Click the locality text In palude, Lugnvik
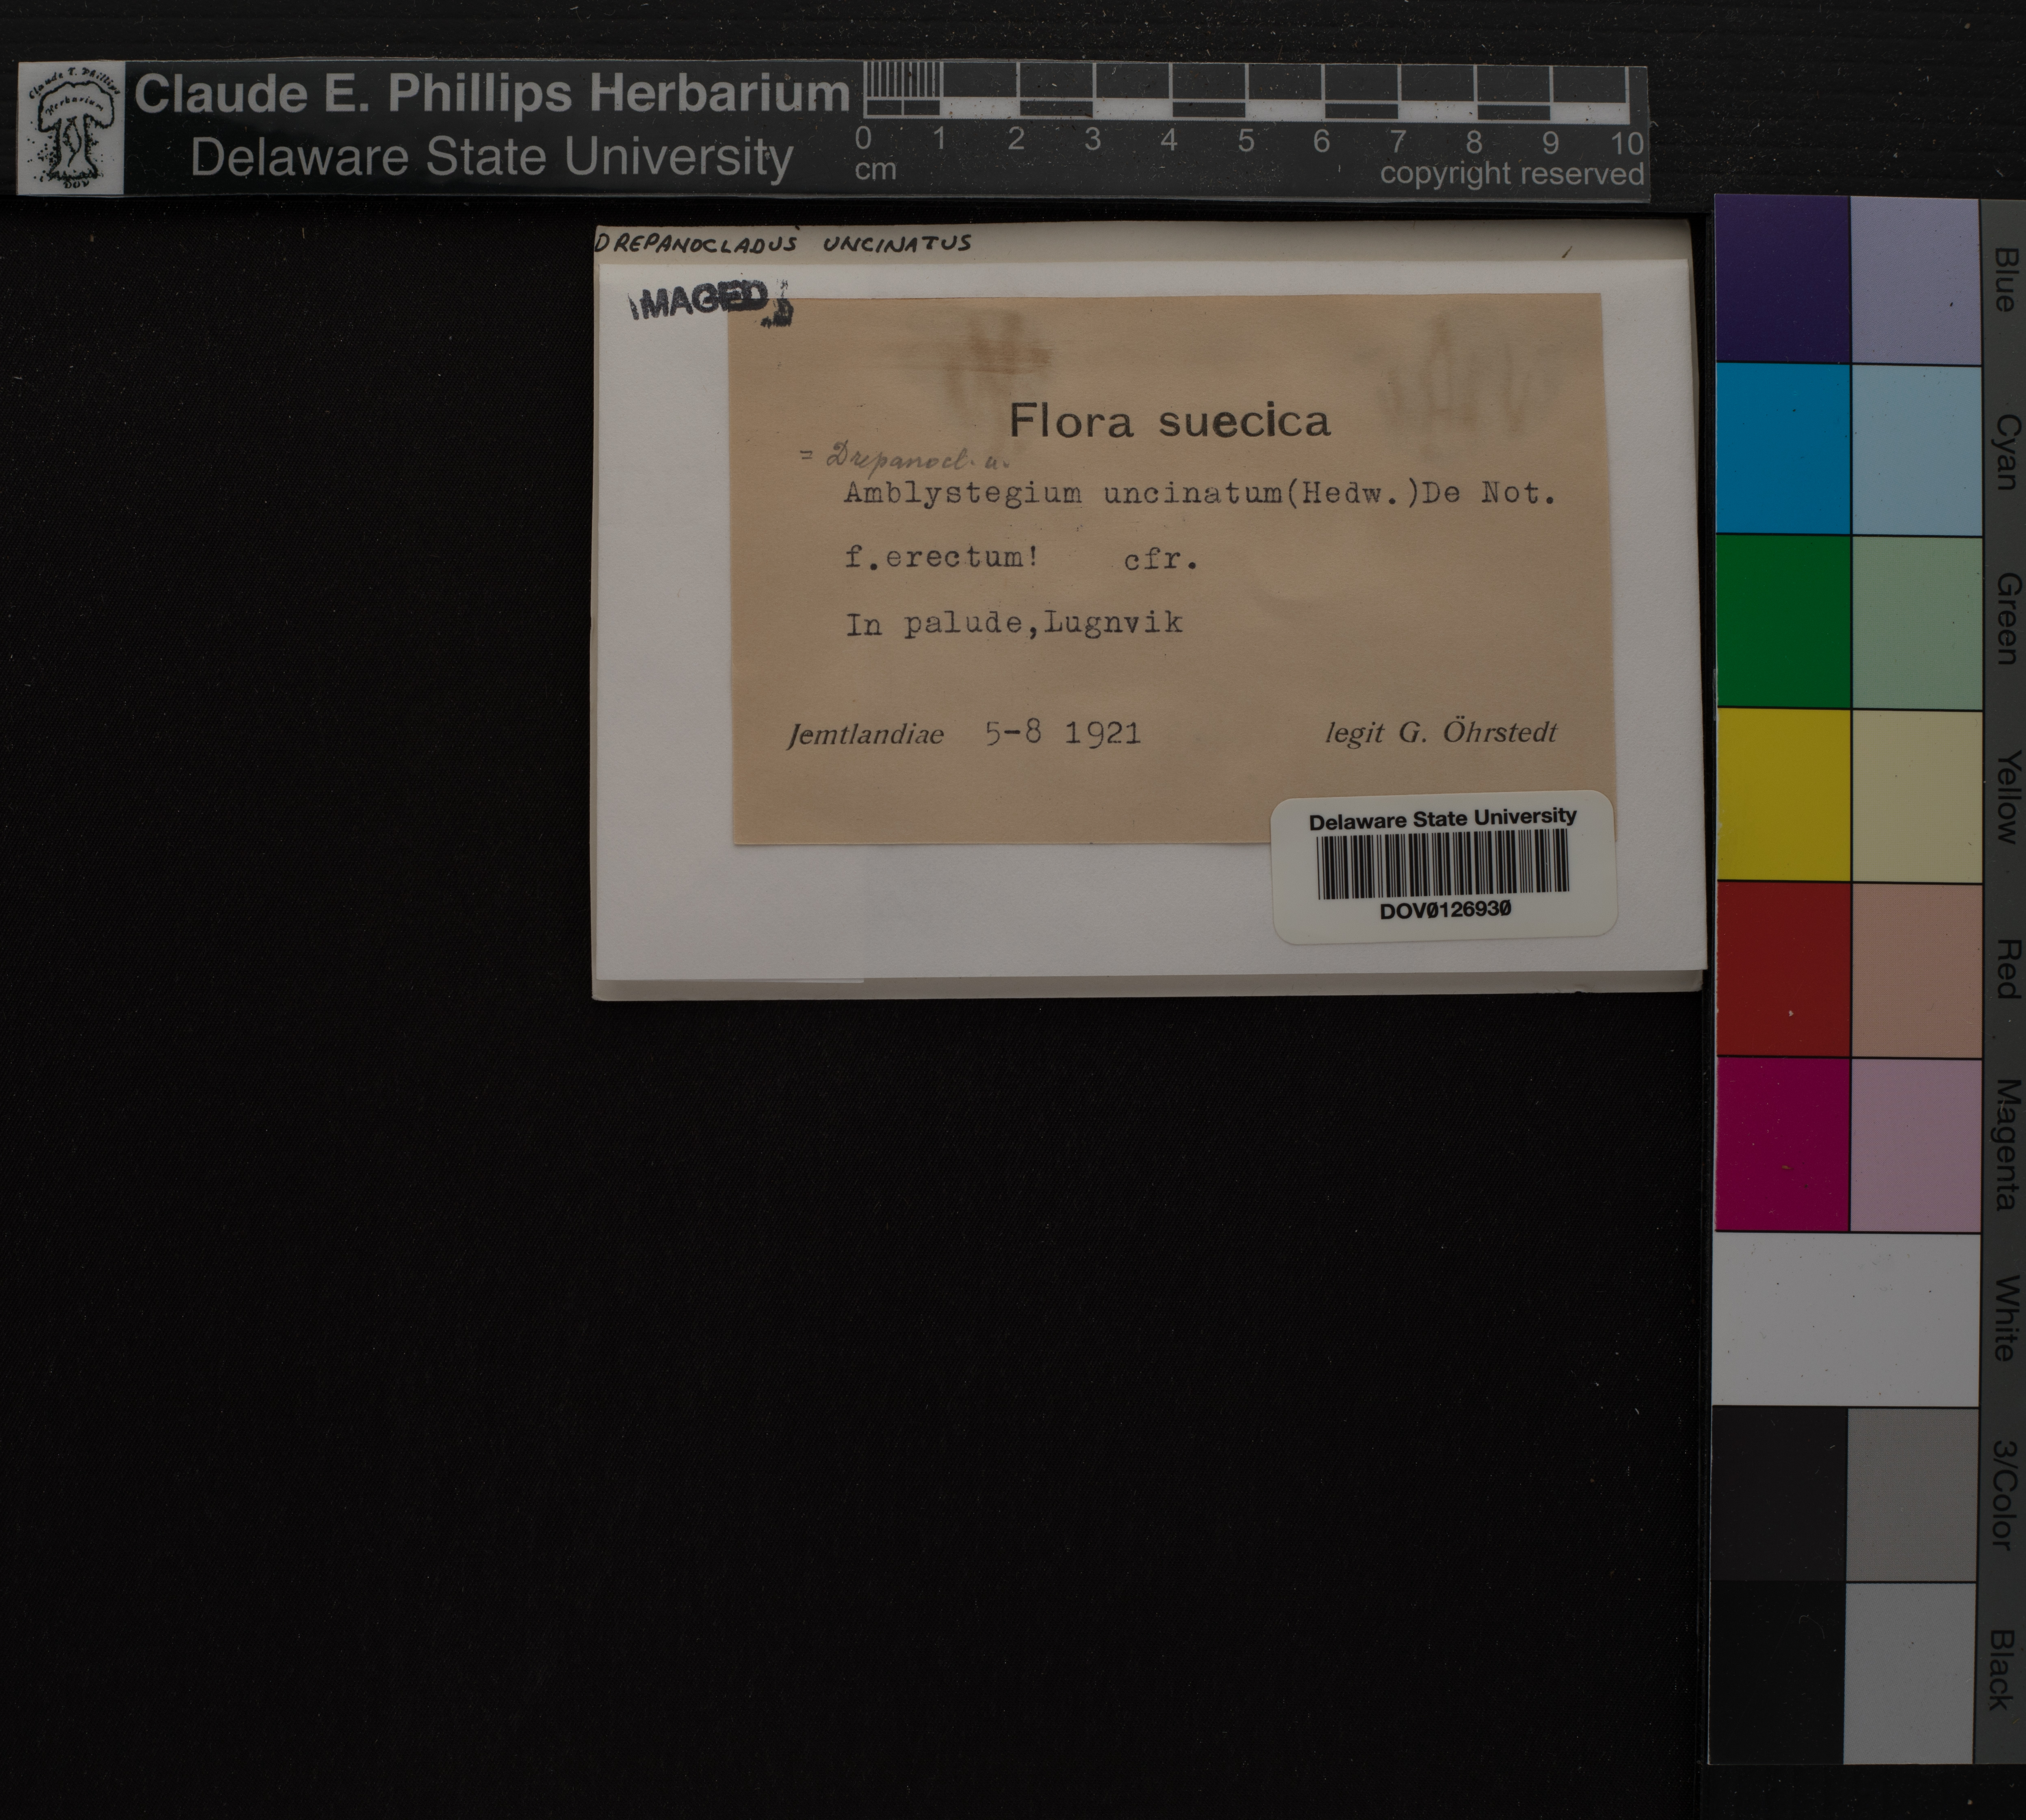The height and width of the screenshot is (1820, 2026). pos(1014,624)
